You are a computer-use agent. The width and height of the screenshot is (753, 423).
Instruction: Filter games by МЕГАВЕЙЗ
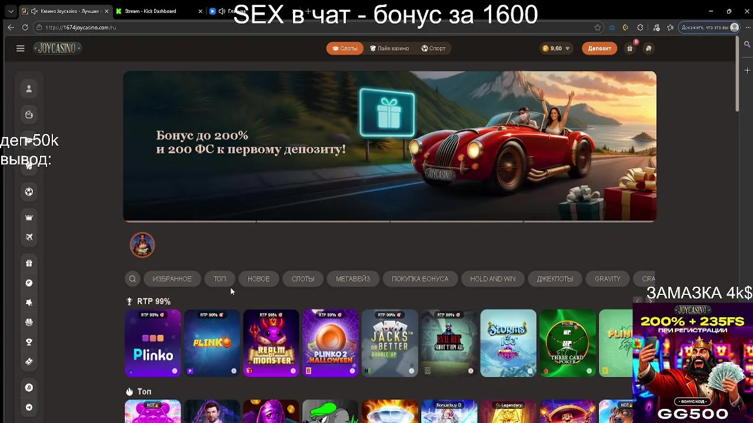353,279
